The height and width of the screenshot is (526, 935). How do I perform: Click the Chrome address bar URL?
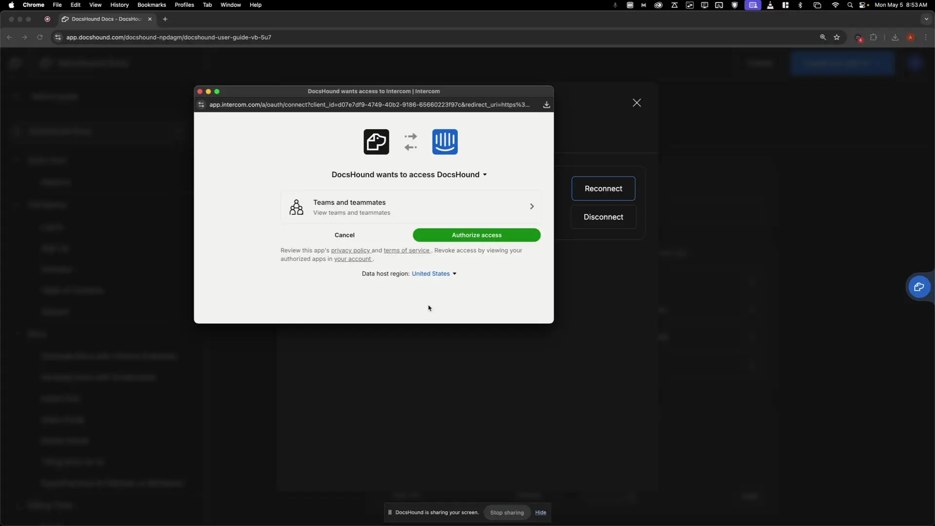tap(168, 37)
